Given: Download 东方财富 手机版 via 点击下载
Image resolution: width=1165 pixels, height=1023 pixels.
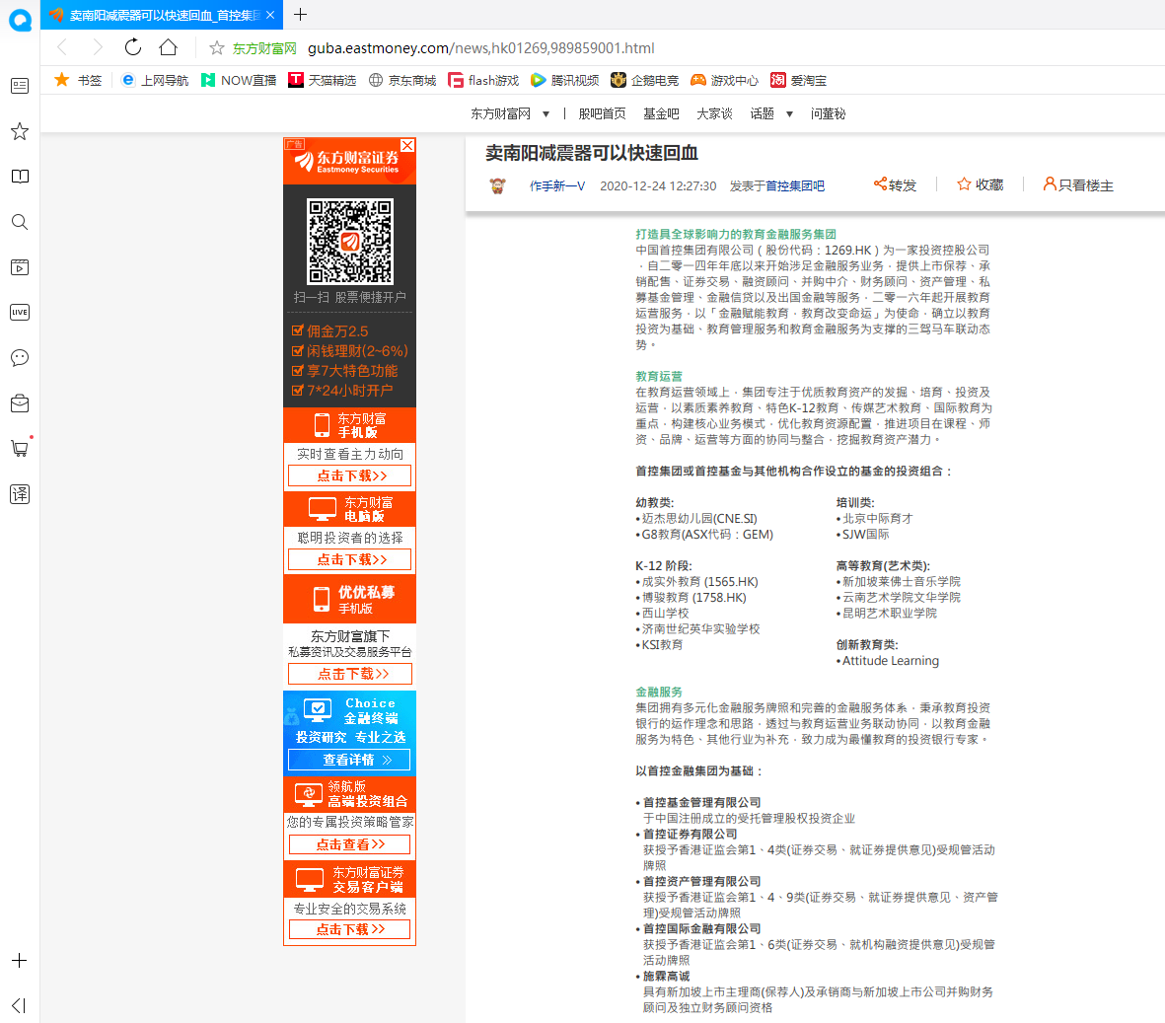Looking at the screenshot, I should pos(350,475).
